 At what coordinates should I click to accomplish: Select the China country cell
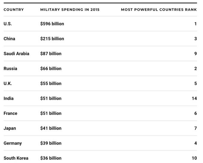pyautogui.click(x=9, y=39)
